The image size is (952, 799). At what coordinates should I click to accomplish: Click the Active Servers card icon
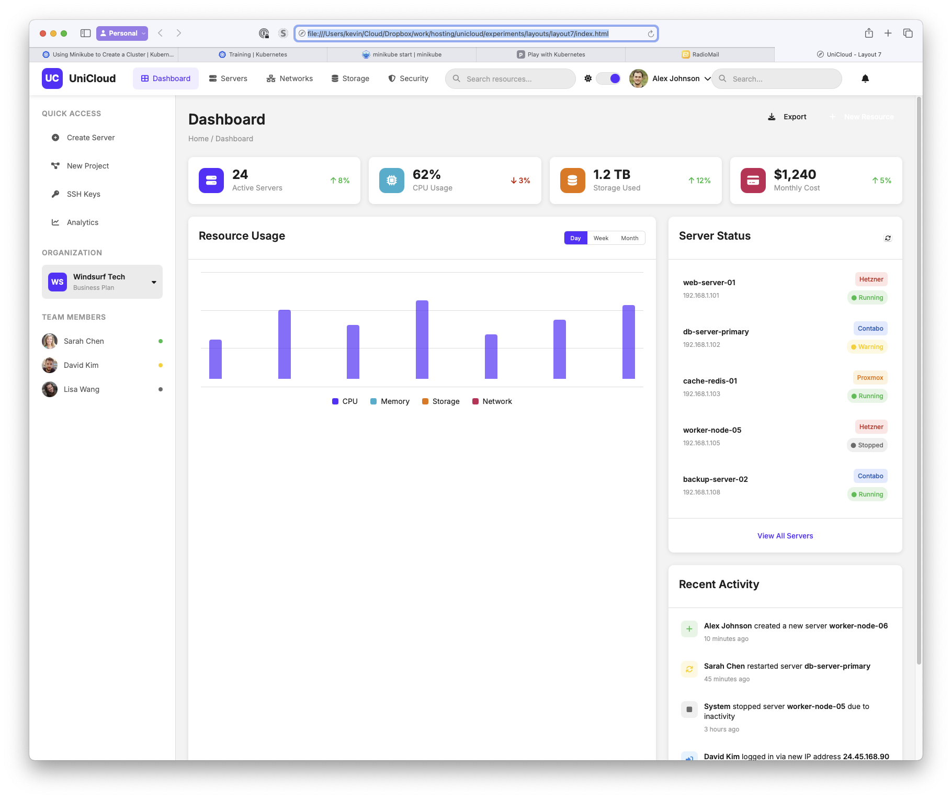pos(211,181)
